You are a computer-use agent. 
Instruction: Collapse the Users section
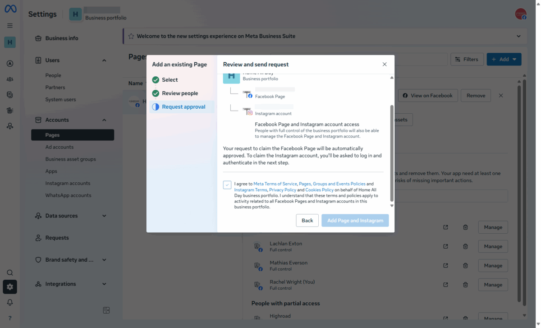point(104,60)
